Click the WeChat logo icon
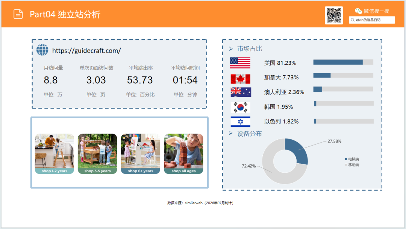The width and height of the screenshot is (406, 229). (x=358, y=11)
